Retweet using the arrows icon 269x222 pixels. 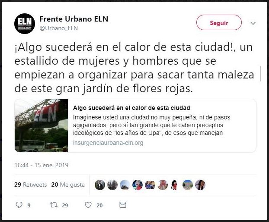point(54,205)
